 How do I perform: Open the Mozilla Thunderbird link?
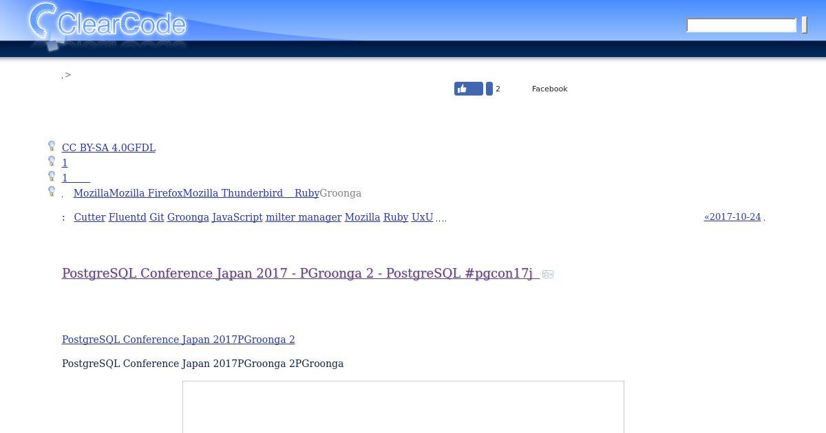pyautogui.click(x=233, y=193)
